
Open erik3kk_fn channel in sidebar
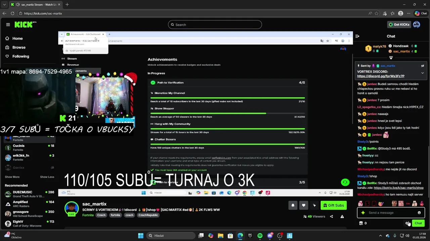pos(30,158)
